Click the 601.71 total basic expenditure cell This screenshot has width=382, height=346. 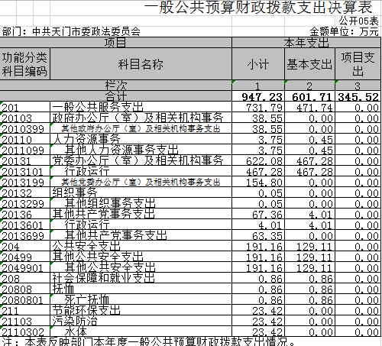point(309,96)
